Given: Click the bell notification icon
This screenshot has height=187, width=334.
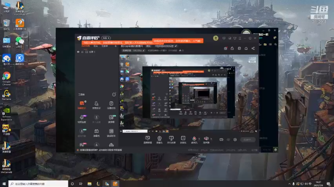Looking at the screenshot, I should tap(246, 48).
